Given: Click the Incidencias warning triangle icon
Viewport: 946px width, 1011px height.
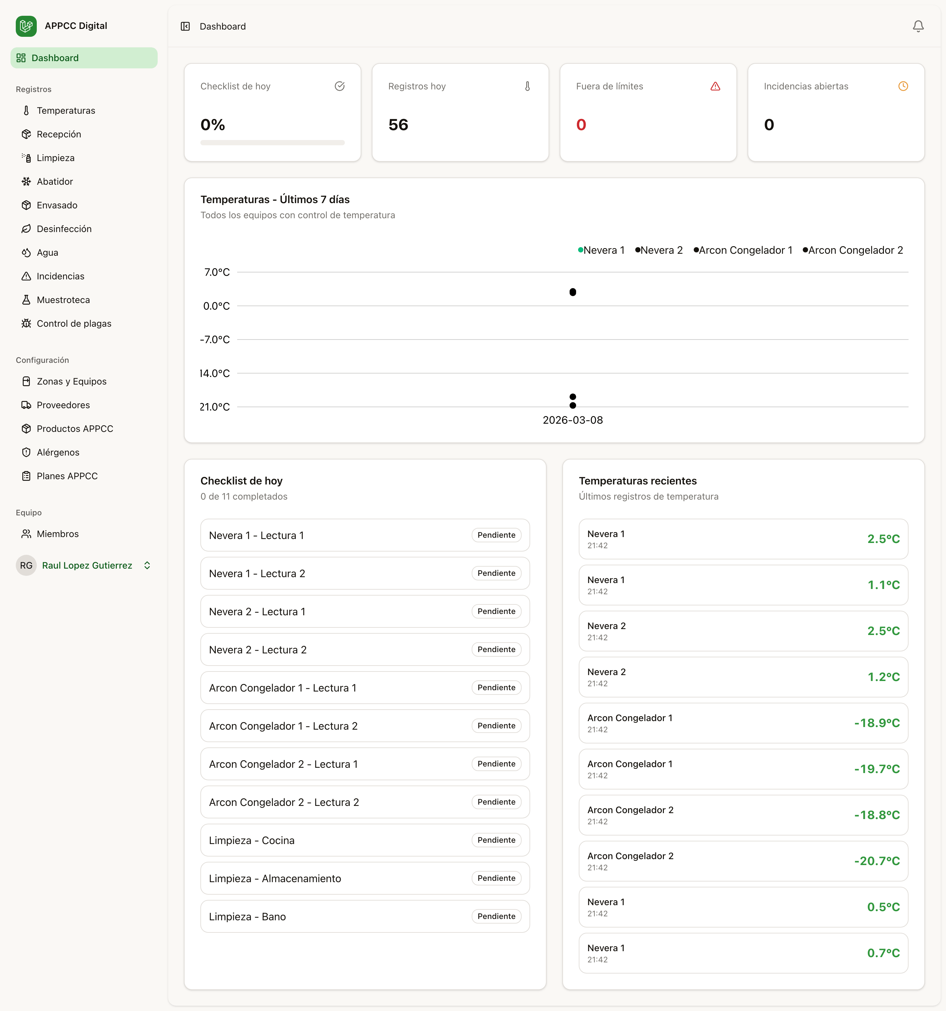Looking at the screenshot, I should [26, 276].
